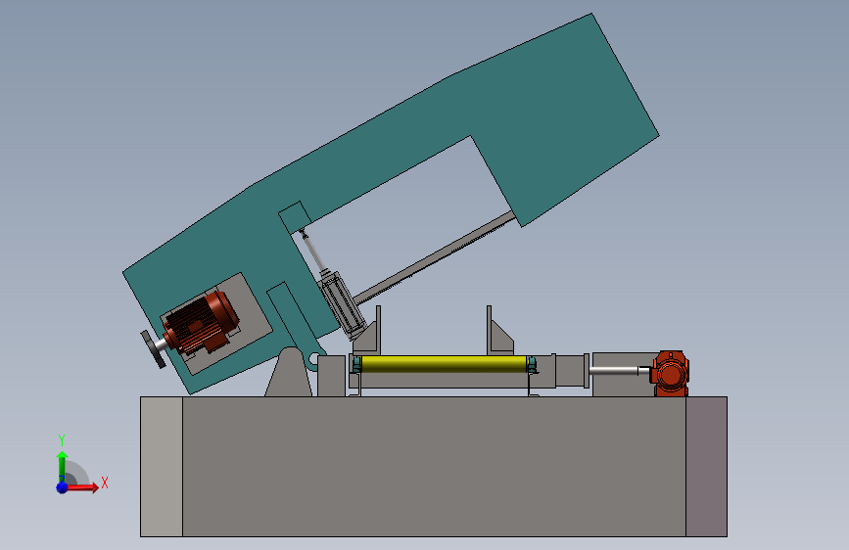The height and width of the screenshot is (550, 849).
Task: Select the purple-grey right end panel of the base
Action: pyautogui.click(x=707, y=467)
